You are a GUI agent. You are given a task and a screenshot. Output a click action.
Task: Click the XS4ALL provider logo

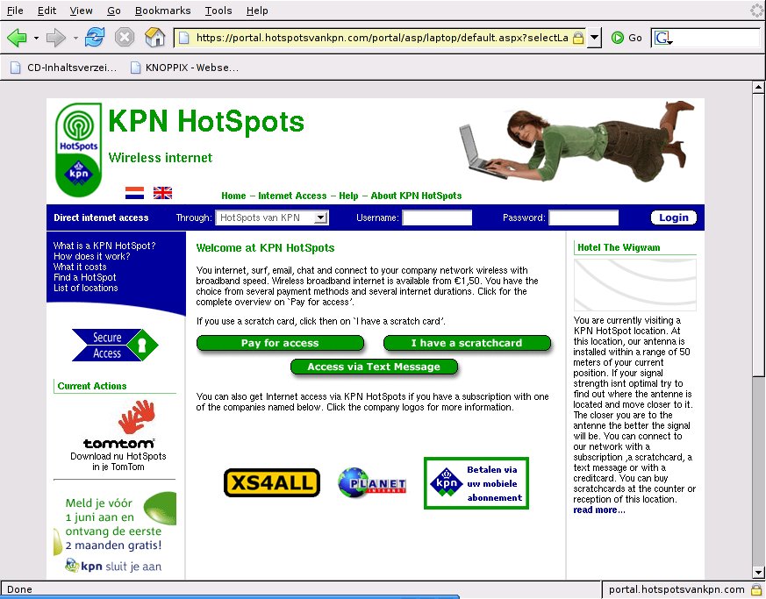(271, 482)
